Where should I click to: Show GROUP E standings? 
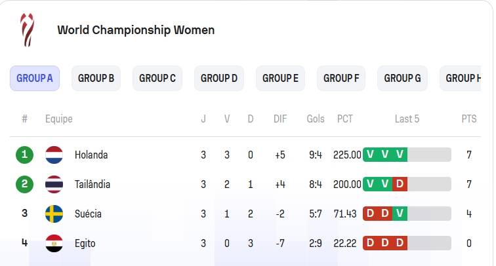(x=280, y=79)
